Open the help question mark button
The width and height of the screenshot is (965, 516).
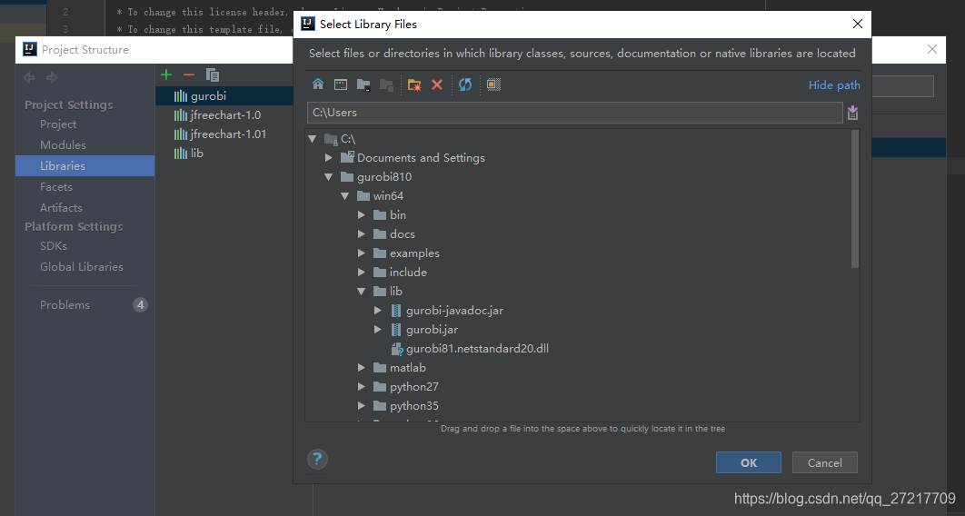[x=317, y=459]
